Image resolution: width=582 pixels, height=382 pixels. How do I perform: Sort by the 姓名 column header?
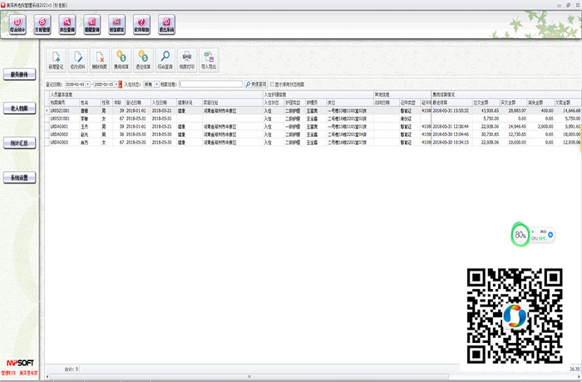90,102
